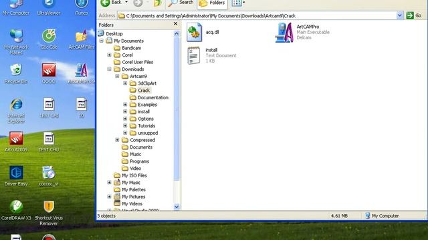428x240 pixels.
Task: Open the Back history dropdown arrow
Action: tap(126, 3)
